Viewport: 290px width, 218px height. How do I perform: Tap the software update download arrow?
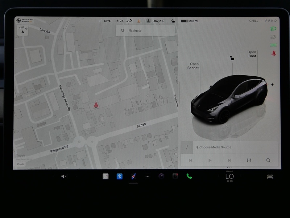pyautogui.click(x=139, y=21)
